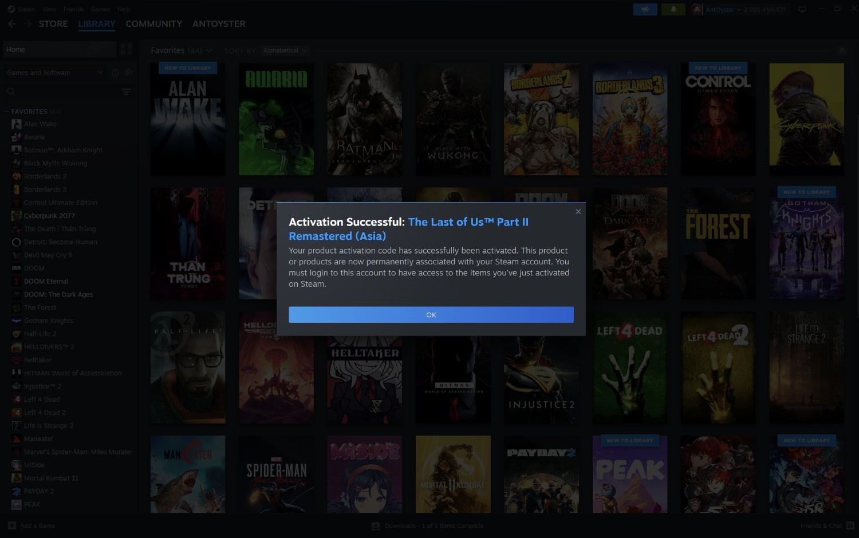Open the COMMUNITY tab
This screenshot has width=859, height=538.
click(x=153, y=24)
